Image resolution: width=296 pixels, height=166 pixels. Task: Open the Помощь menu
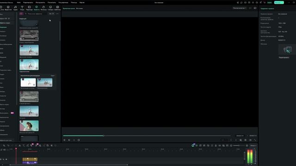click(x=74, y=3)
